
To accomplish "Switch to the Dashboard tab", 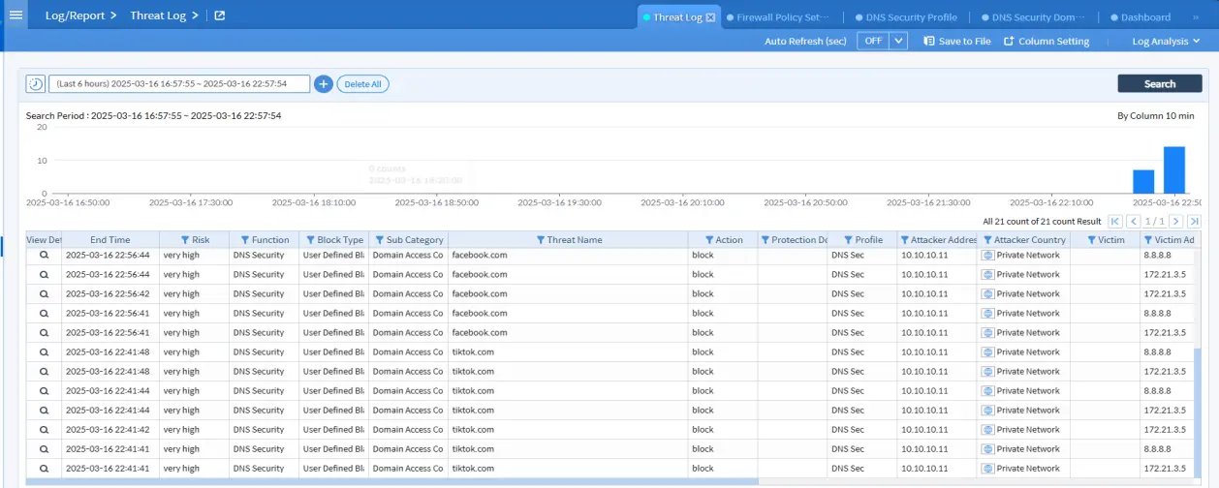I will point(1141,17).
